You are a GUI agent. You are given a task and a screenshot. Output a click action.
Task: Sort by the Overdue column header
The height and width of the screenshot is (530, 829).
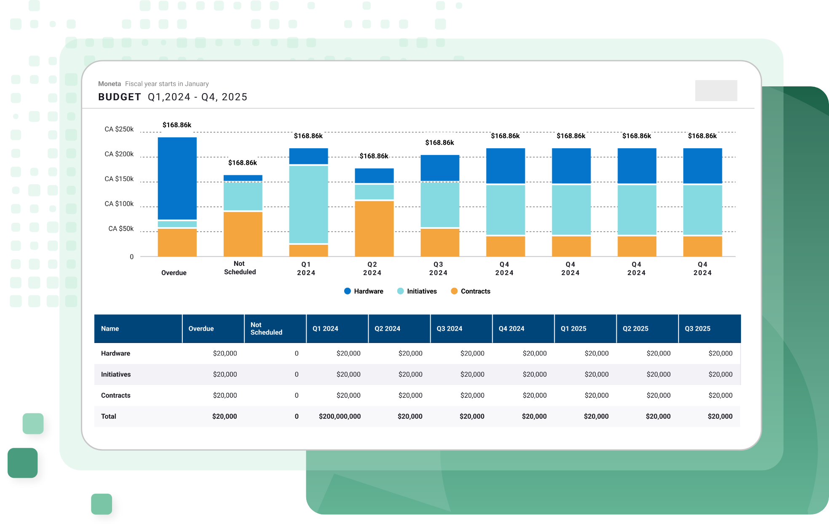pyautogui.click(x=201, y=329)
